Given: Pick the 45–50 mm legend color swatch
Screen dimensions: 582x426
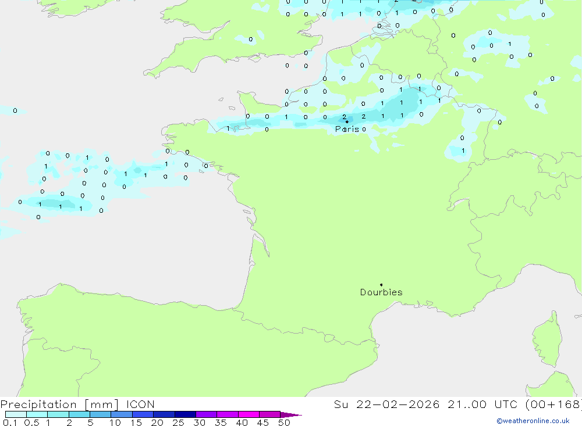Looking at the screenshot, I should point(269,414).
